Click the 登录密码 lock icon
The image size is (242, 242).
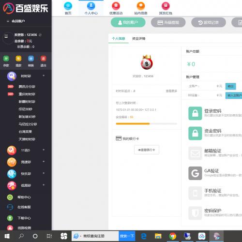(195, 113)
